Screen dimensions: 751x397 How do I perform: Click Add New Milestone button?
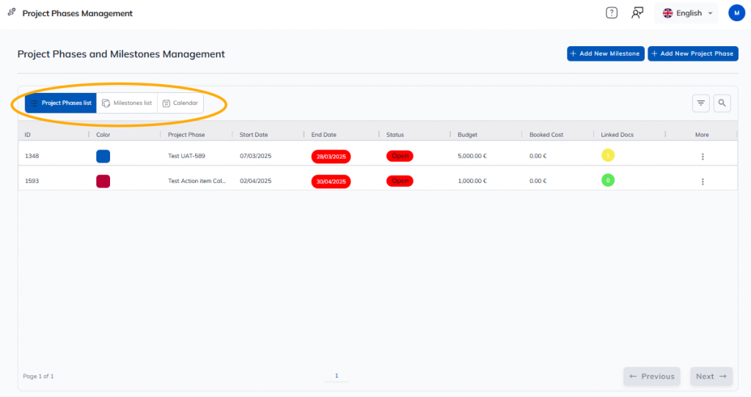[605, 53]
